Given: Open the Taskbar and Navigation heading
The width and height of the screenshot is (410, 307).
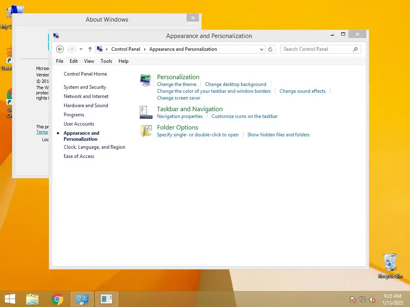Looking at the screenshot, I should (x=189, y=109).
